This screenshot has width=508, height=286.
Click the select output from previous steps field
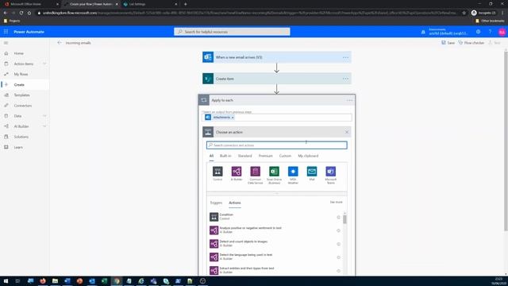[x=277, y=118]
